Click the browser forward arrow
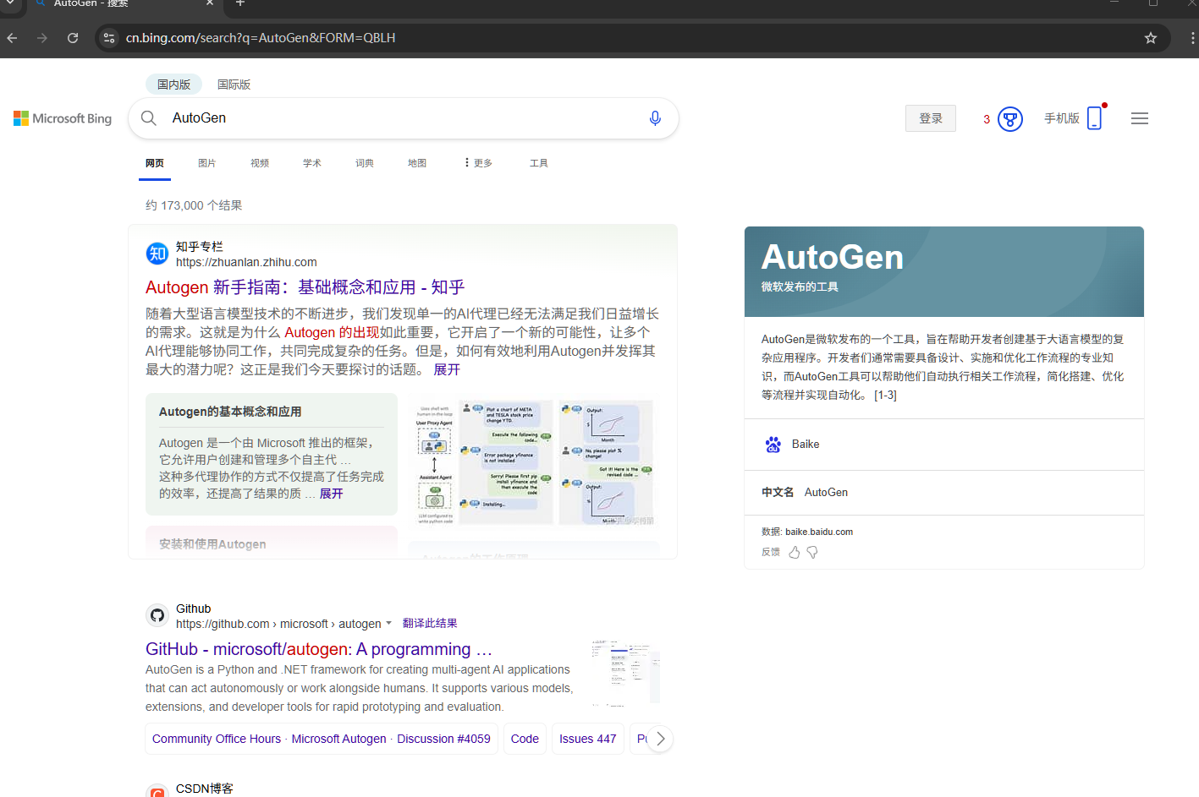1199x797 pixels. click(x=42, y=38)
